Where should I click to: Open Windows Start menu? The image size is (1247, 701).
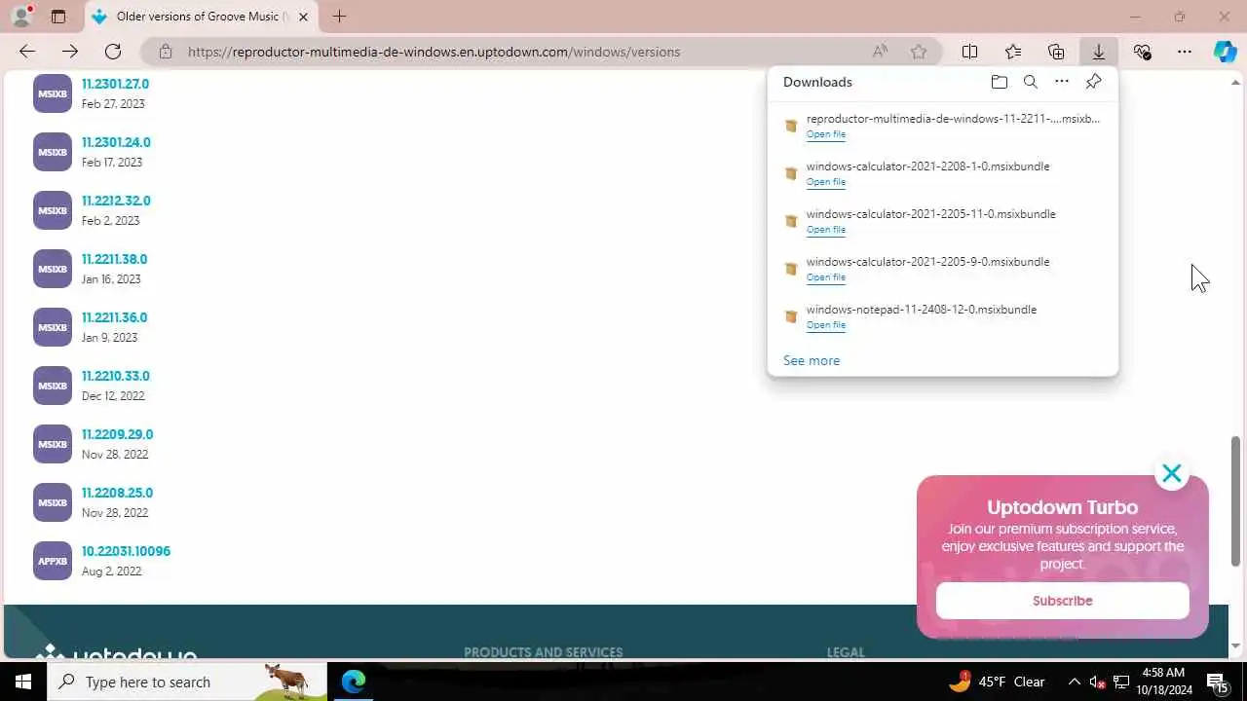coord(23,682)
